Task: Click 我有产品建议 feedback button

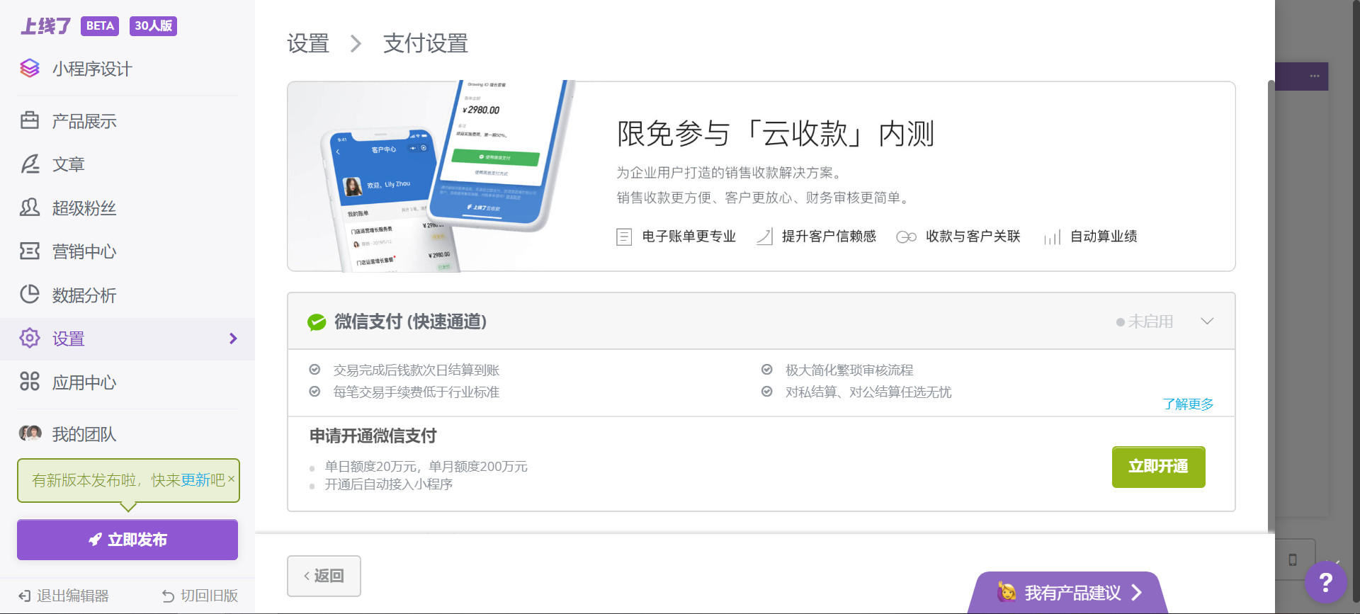Action: click(1069, 593)
